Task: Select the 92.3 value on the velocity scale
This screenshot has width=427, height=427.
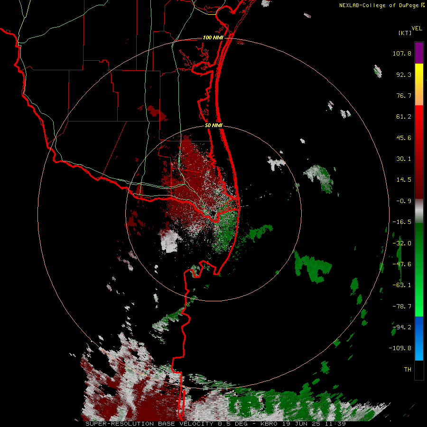Action: (x=404, y=74)
